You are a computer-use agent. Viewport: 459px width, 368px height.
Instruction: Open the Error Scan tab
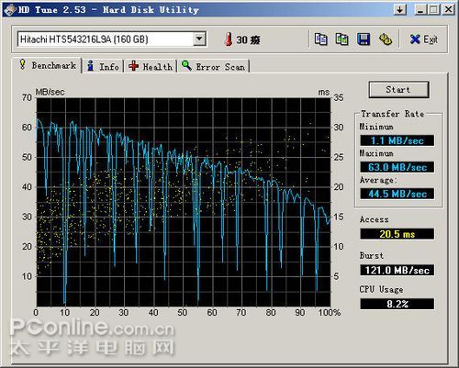tap(214, 66)
